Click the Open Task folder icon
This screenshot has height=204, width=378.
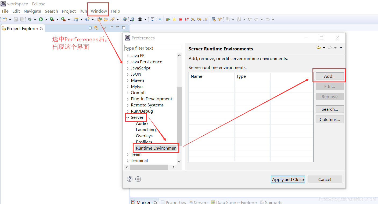click(106, 19)
